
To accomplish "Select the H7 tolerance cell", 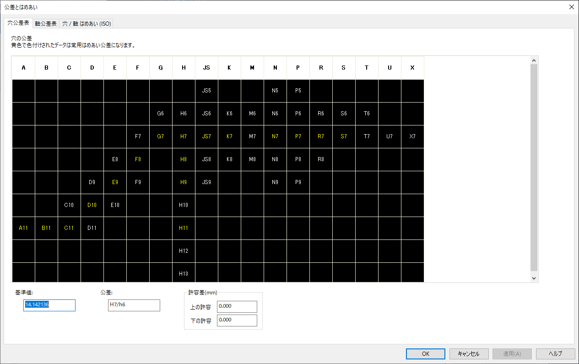I will (184, 136).
